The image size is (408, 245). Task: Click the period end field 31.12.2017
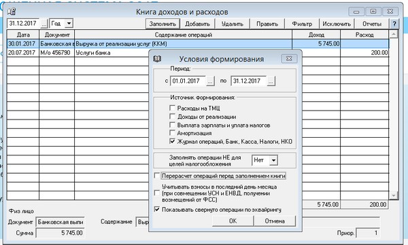249,81
